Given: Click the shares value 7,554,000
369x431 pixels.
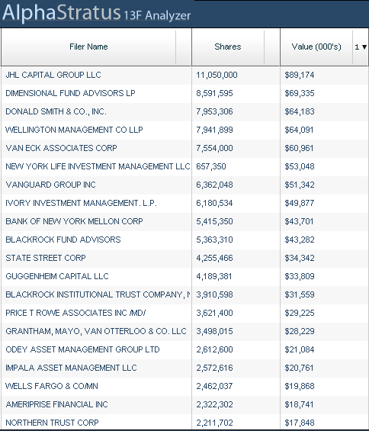Looking at the screenshot, I should 214,148.
